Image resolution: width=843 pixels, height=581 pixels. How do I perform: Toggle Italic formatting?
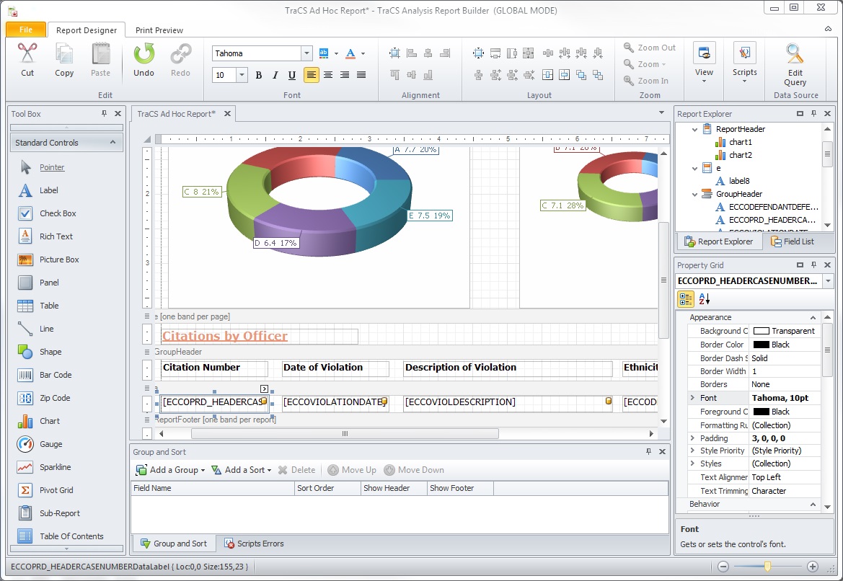[275, 75]
